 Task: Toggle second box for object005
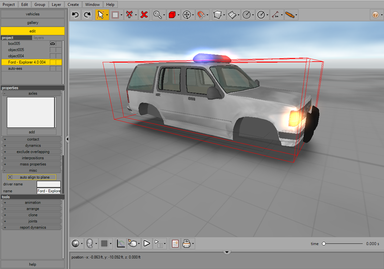pos(59,50)
